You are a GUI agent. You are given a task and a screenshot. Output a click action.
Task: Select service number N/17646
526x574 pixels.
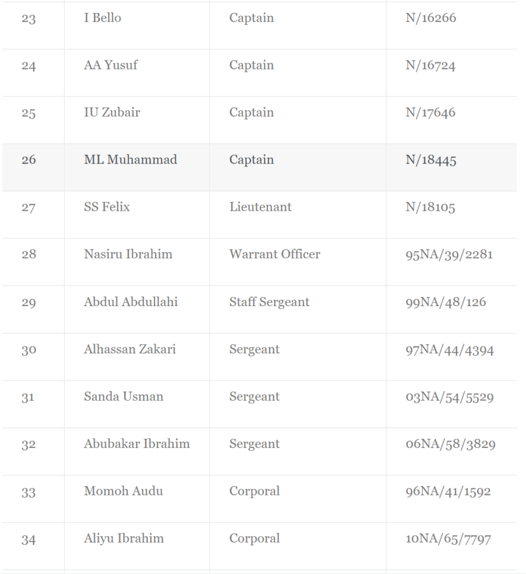point(431,112)
